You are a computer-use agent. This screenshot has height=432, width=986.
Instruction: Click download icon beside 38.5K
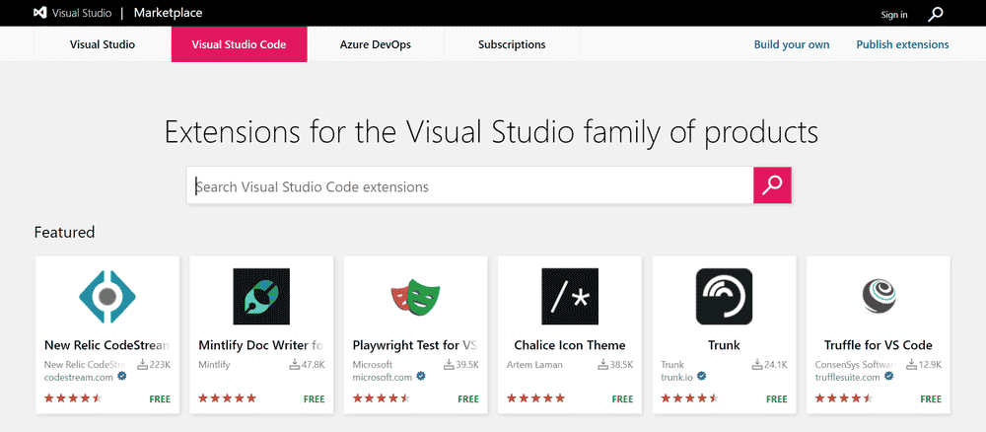pyautogui.click(x=602, y=364)
